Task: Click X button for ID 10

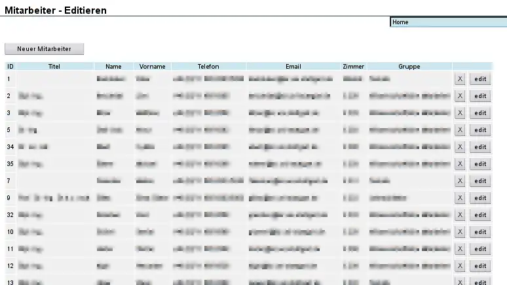Action: click(x=460, y=232)
